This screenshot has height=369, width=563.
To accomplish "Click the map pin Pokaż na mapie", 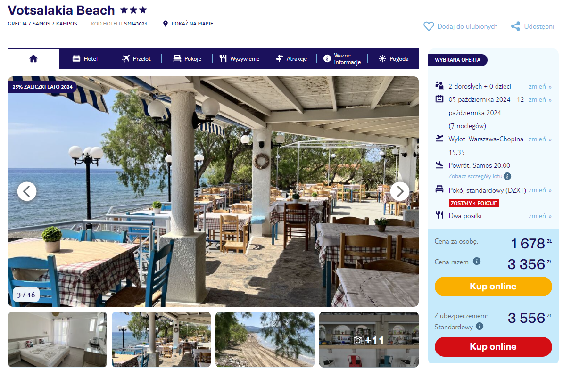I will (x=165, y=24).
